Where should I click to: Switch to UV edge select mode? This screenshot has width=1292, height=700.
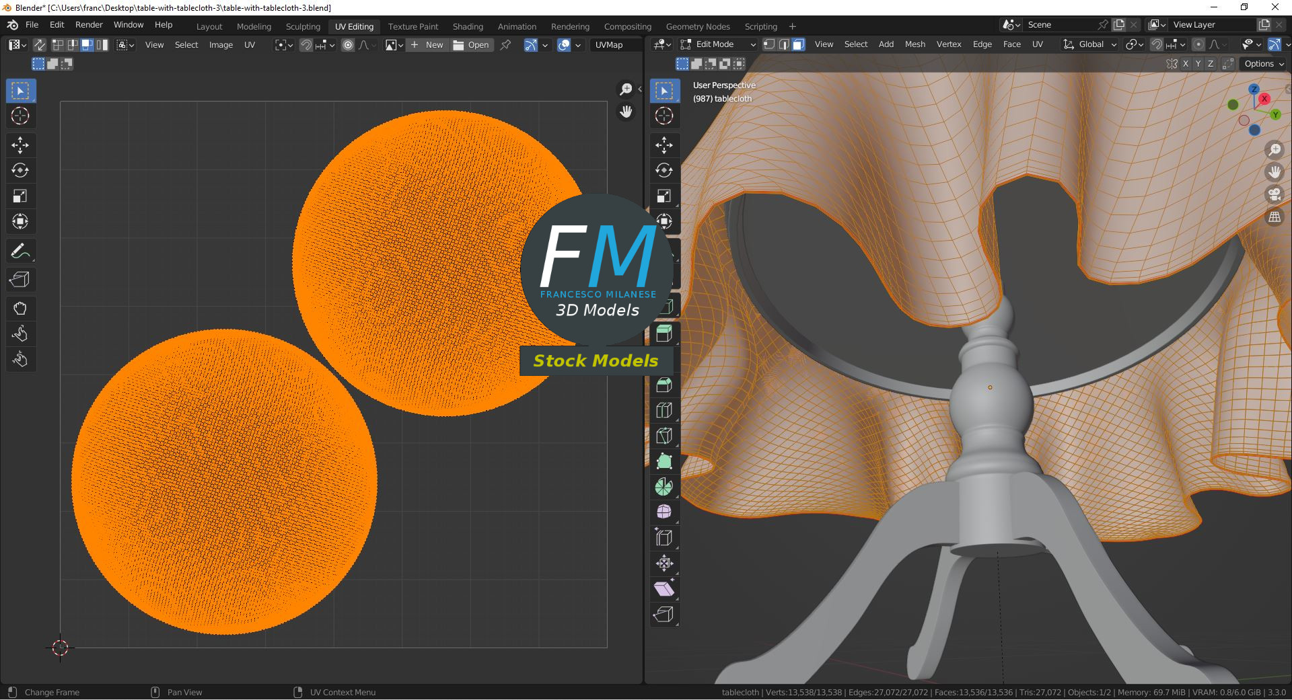tap(73, 45)
